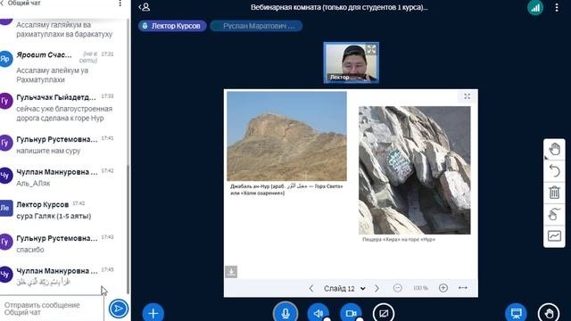571x321 pixels.
Task: Send the chat message
Action: (x=119, y=309)
